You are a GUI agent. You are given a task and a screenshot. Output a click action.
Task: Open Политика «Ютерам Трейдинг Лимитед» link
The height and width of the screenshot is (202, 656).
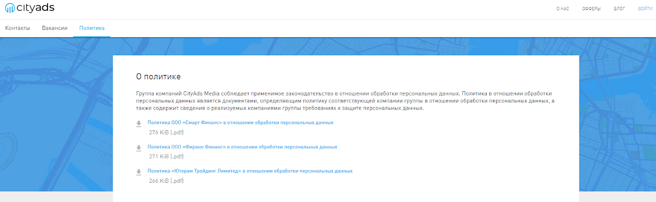click(250, 171)
